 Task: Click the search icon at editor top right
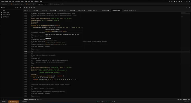tap(189, 7)
